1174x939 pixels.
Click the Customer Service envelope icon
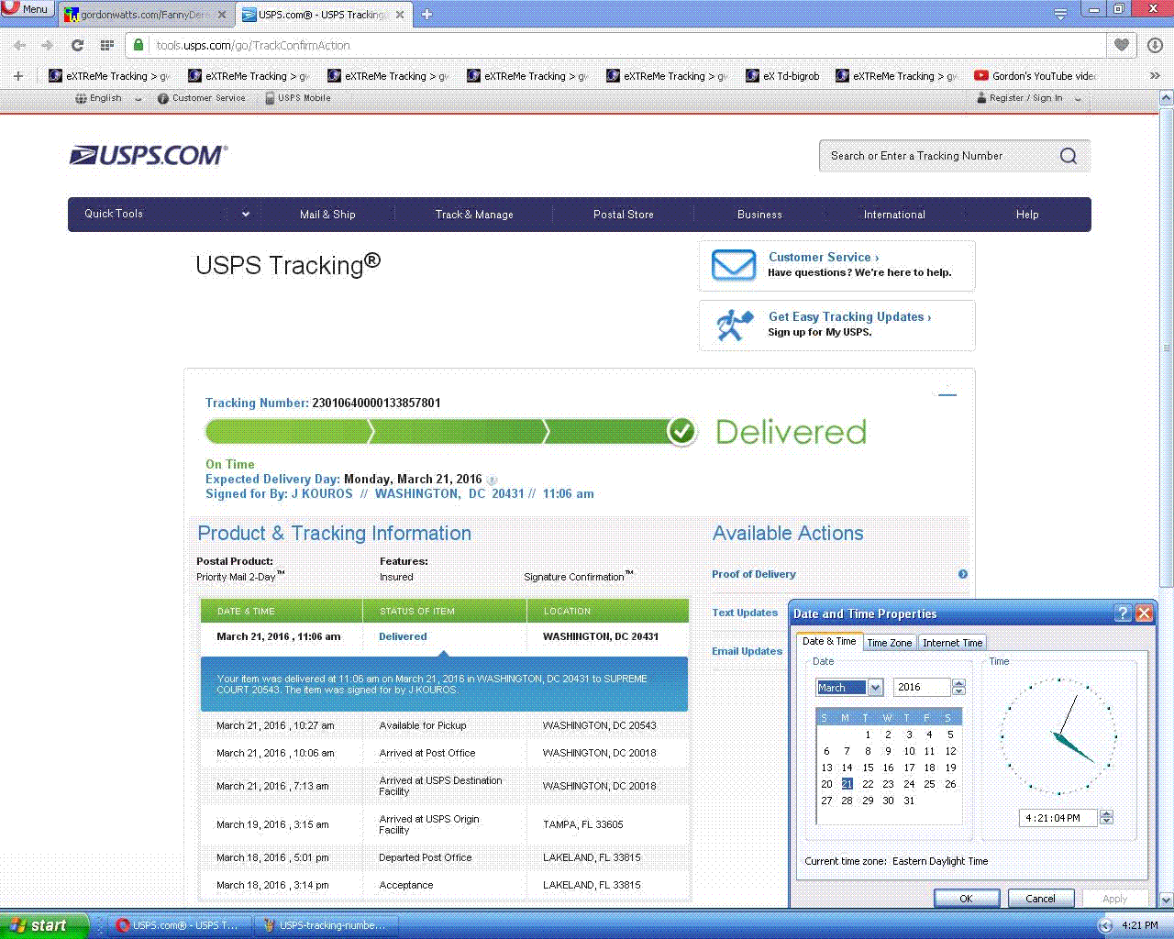pyautogui.click(x=733, y=265)
